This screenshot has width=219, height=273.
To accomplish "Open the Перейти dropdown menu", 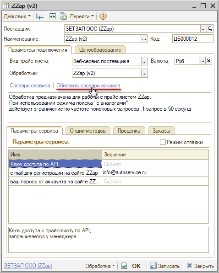I will click(x=82, y=16).
